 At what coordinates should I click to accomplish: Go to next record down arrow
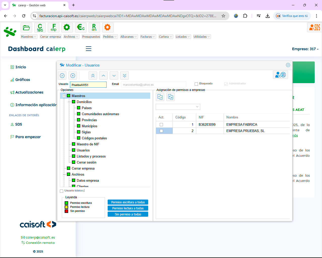(x=114, y=76)
